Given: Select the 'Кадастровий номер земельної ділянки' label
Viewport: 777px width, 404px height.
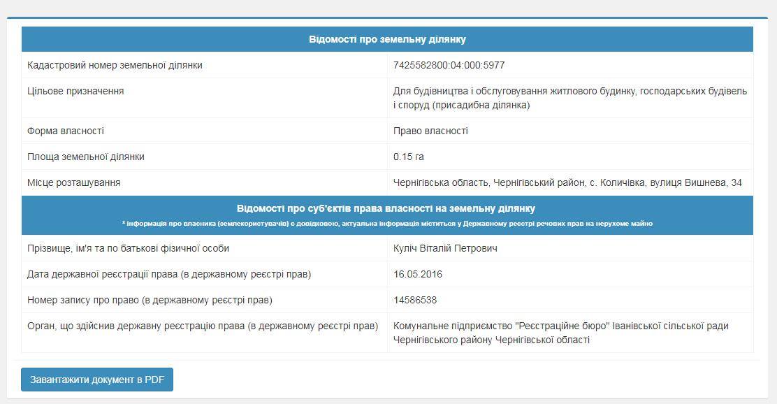Looking at the screenshot, I should 115,65.
